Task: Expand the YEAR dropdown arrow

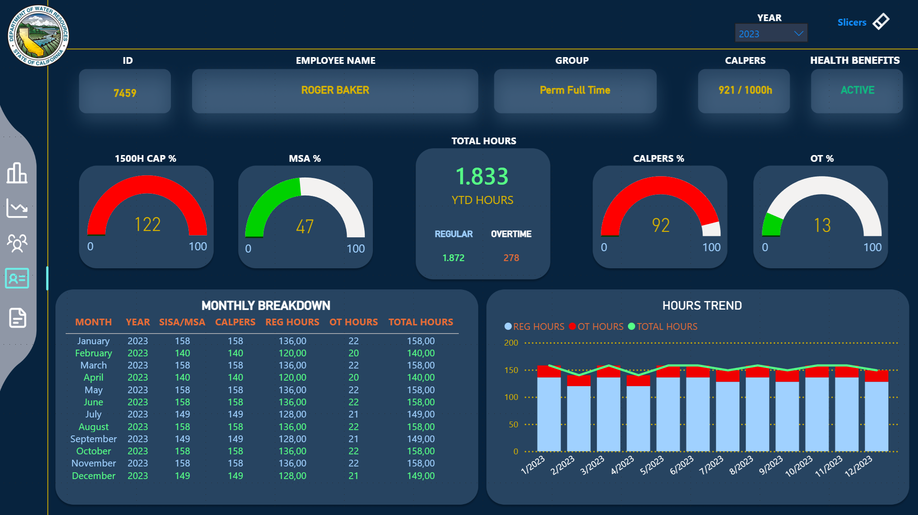Action: click(x=799, y=34)
